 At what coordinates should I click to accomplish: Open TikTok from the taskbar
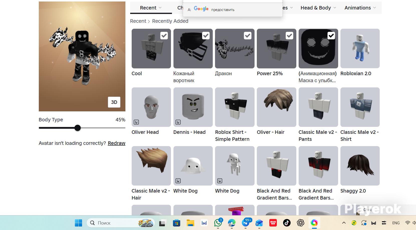[287, 223]
